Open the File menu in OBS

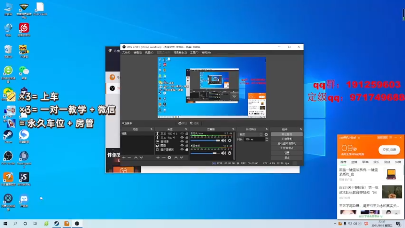coord(126,53)
